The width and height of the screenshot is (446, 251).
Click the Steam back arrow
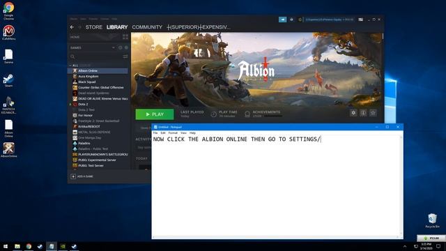pos(72,27)
